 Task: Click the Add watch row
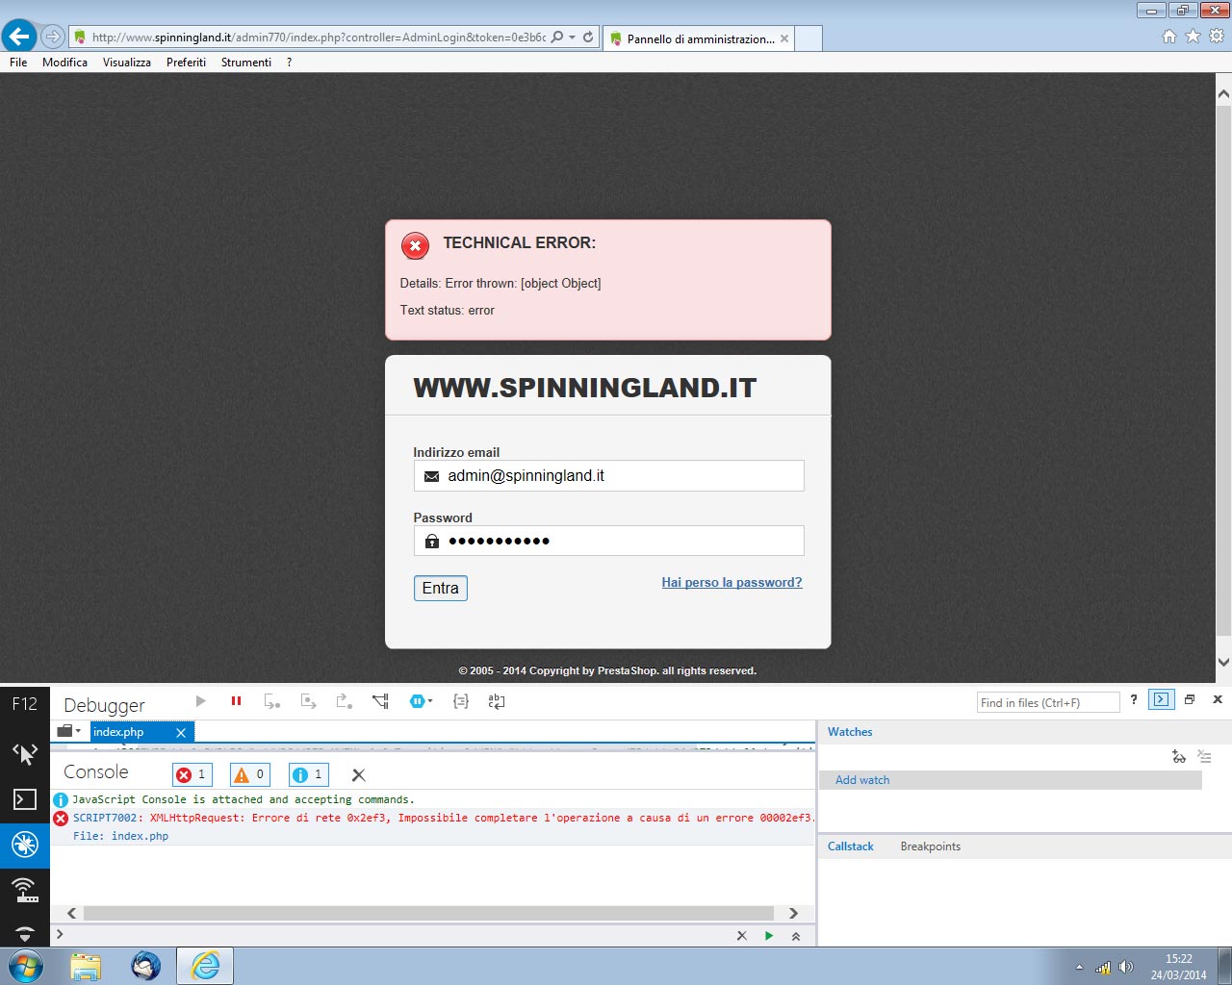coord(1011,780)
